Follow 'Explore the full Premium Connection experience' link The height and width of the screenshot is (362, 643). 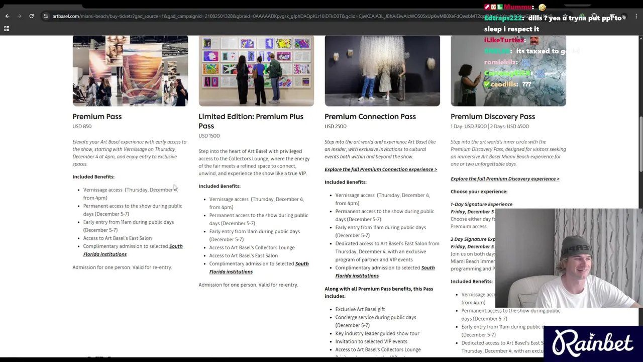(x=381, y=169)
